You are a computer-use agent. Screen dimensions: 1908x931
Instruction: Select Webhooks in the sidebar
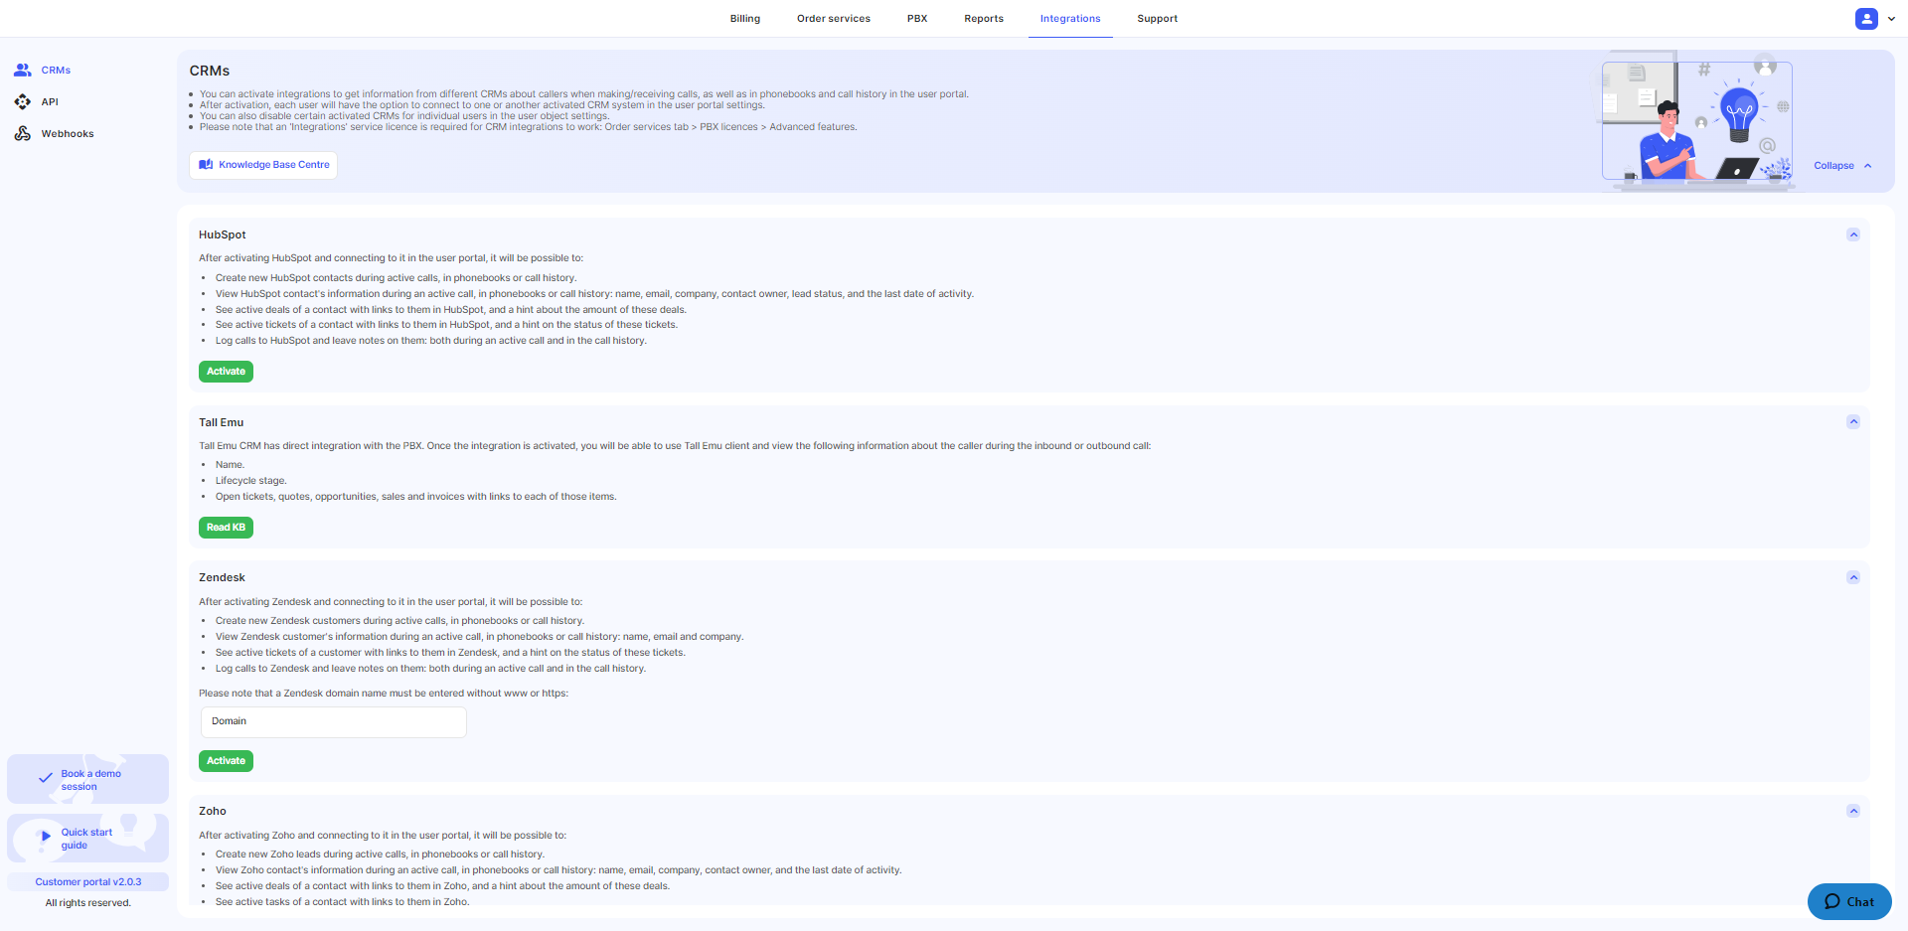click(x=68, y=134)
